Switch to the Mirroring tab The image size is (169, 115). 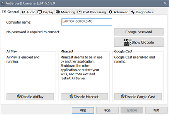tap(65, 12)
